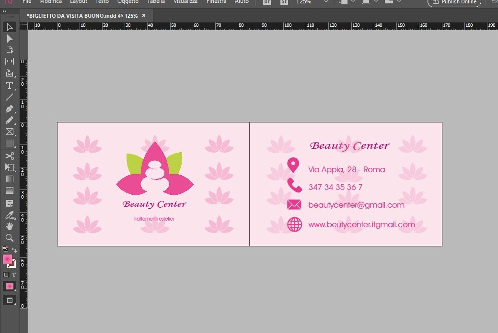The height and width of the screenshot is (333, 498).
Task: Select the Zoom magnifier tool
Action: pos(10,237)
